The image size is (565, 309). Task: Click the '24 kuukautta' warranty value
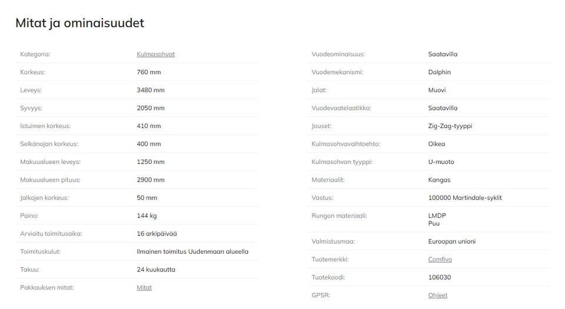(x=156, y=270)
